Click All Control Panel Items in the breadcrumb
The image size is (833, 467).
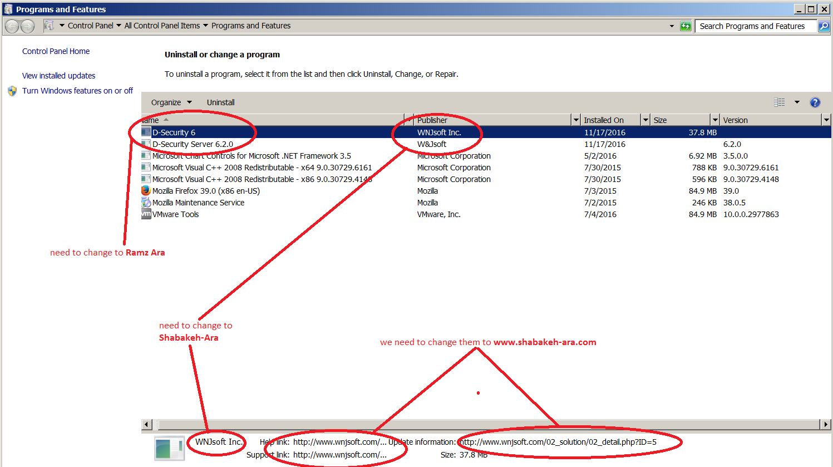coord(162,26)
